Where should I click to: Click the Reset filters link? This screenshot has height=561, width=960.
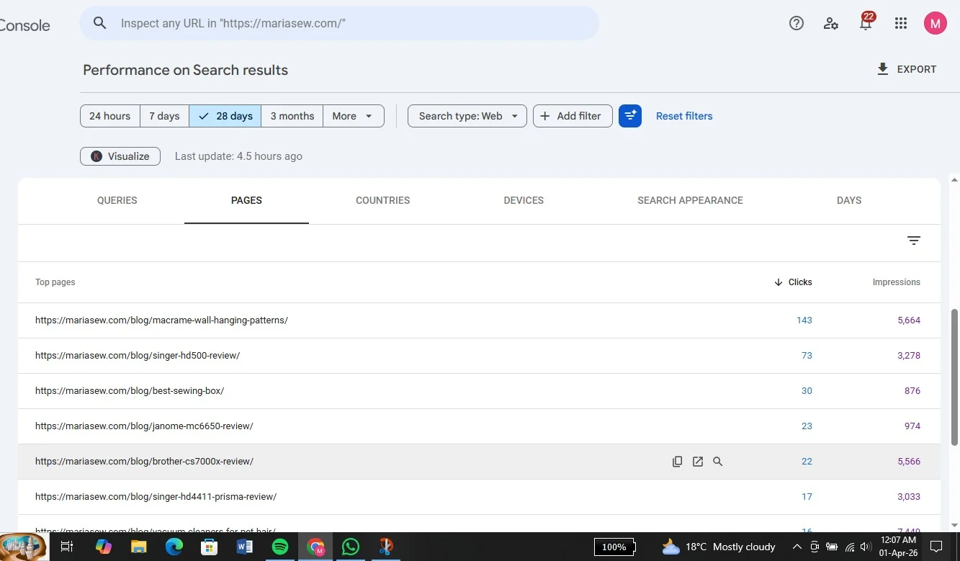684,116
